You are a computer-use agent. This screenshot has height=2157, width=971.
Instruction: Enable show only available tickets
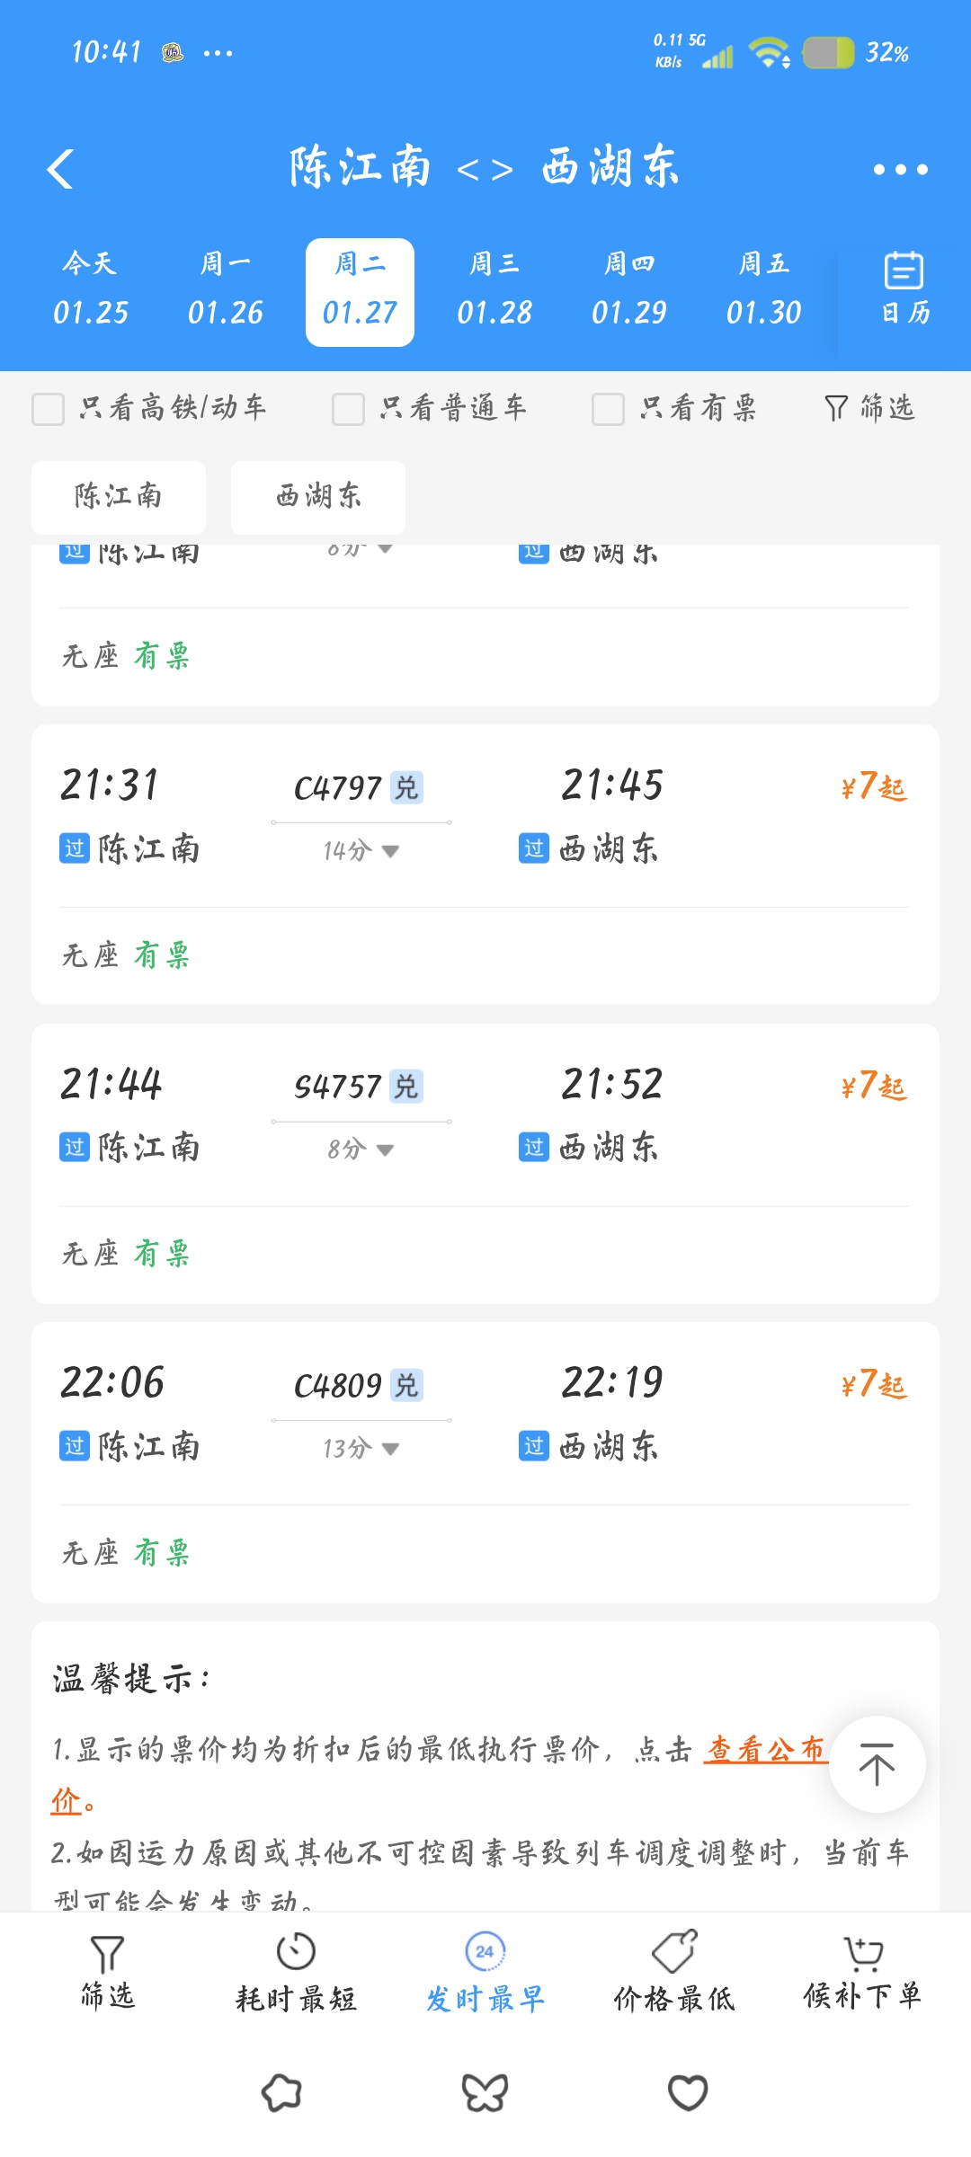pos(608,409)
